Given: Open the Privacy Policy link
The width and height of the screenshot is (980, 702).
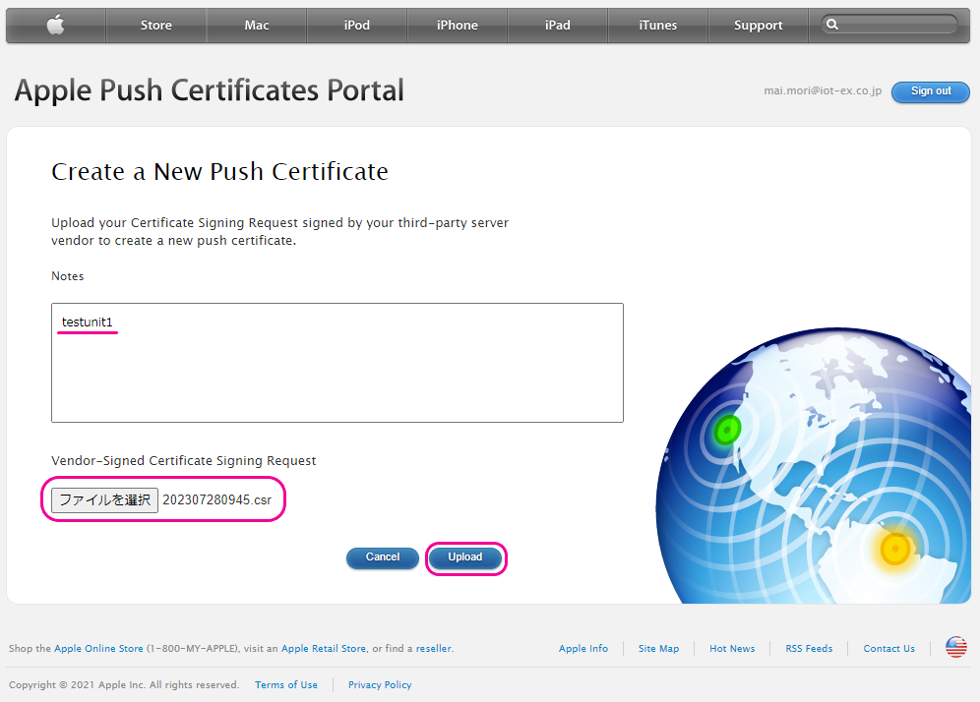Looking at the screenshot, I should point(380,685).
